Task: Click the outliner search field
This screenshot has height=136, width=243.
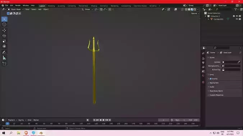Action: click(223, 9)
